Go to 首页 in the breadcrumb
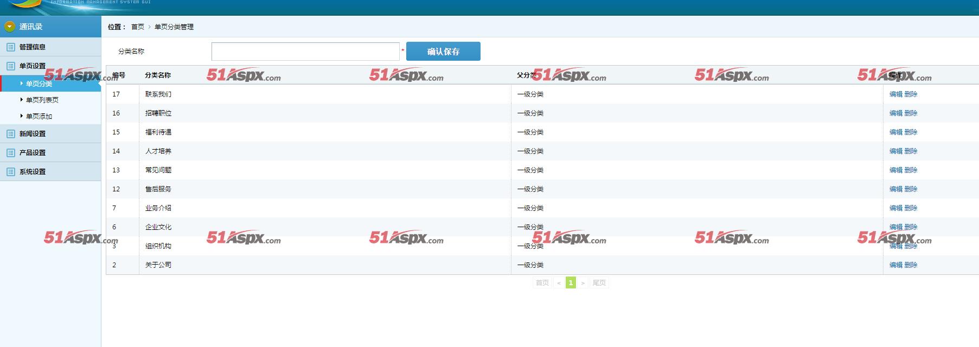 click(138, 27)
